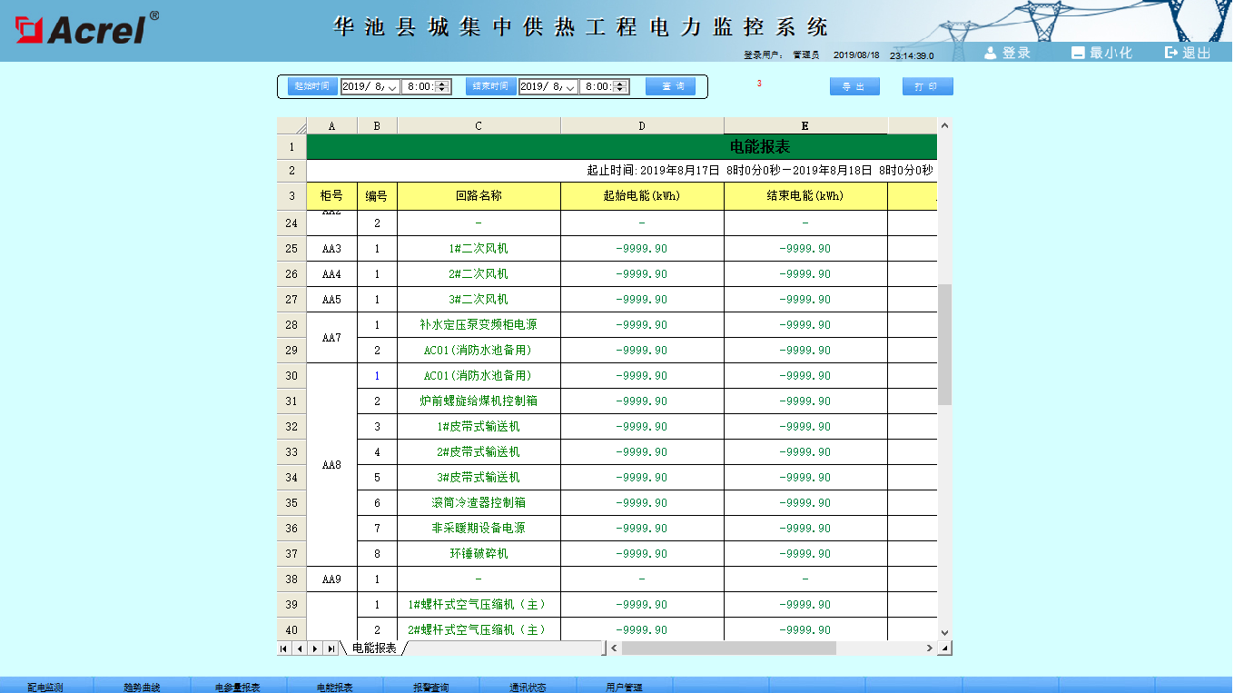Viewport: 1234px width, 693px height.
Task: Select column D header
Action: coord(642,126)
